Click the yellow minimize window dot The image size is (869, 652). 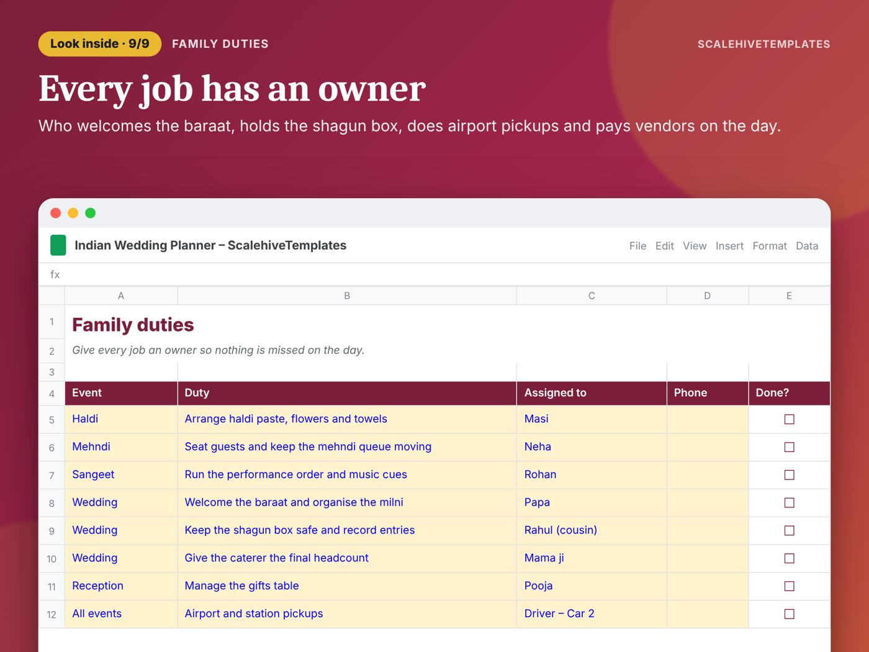73,213
